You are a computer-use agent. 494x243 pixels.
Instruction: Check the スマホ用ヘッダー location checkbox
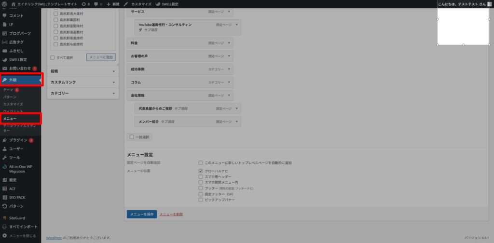[x=201, y=176]
